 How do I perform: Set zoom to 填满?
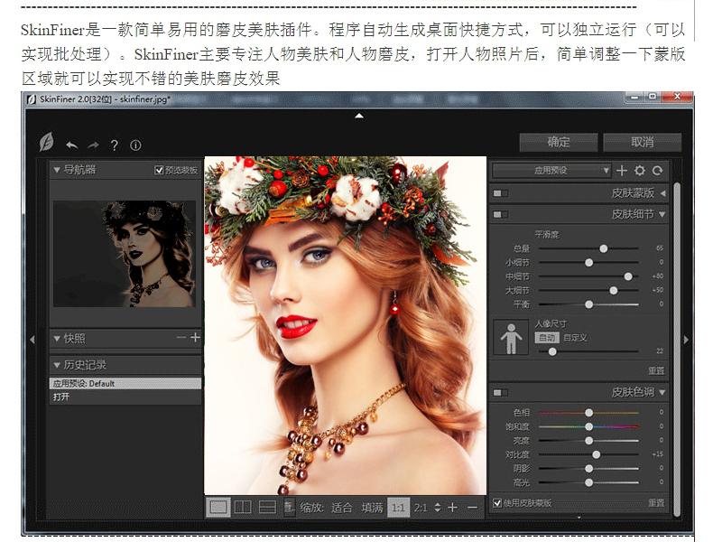point(373,508)
